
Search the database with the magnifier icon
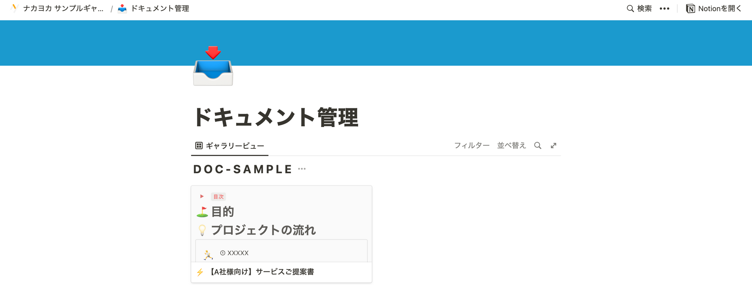(538, 146)
